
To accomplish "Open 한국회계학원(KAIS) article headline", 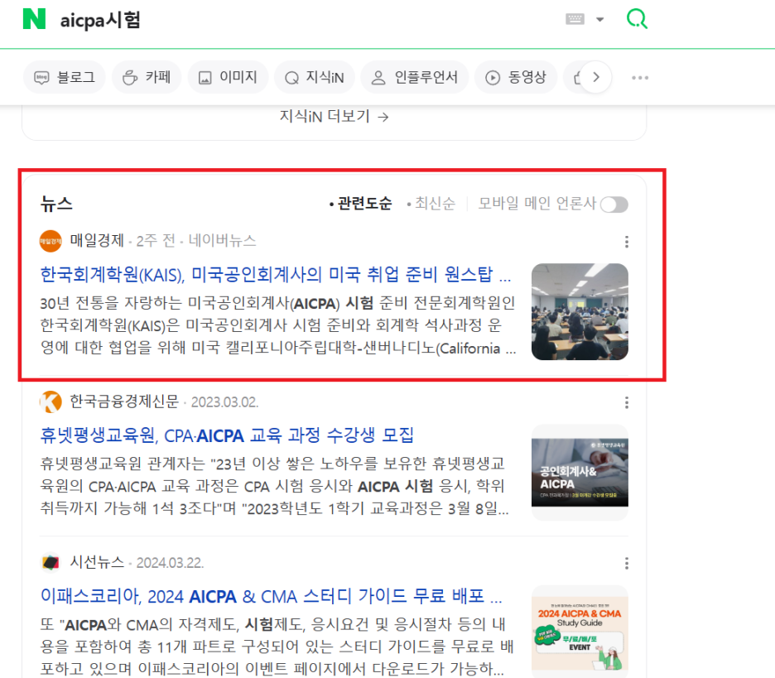I will click(x=275, y=274).
